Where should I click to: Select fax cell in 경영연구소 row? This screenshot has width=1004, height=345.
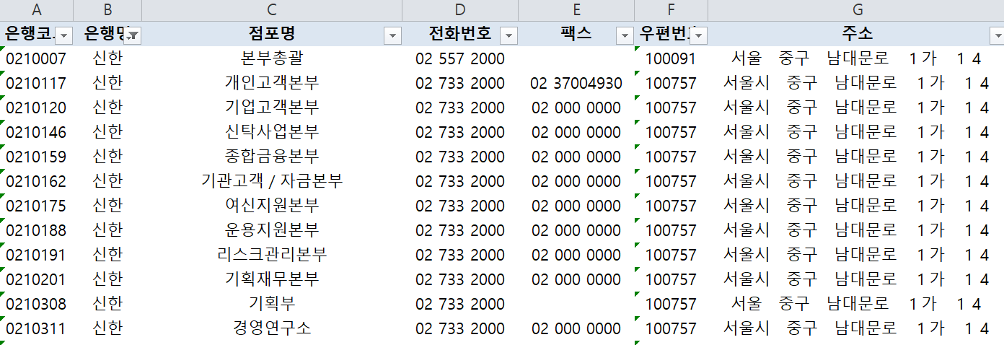point(576,328)
